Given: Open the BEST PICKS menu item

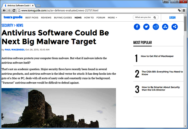Looking at the screenshot, I should click(32, 18).
